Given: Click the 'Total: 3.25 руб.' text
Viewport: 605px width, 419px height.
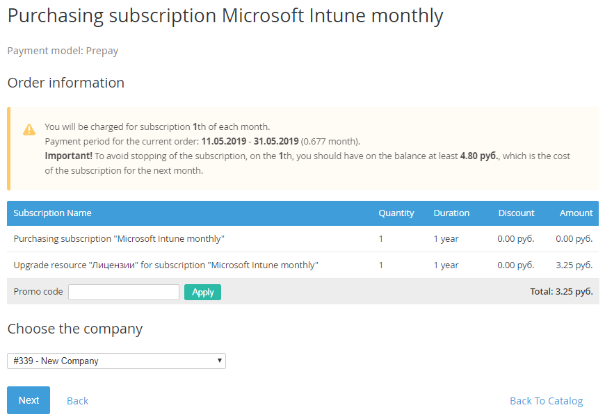Looking at the screenshot, I should click(561, 291).
